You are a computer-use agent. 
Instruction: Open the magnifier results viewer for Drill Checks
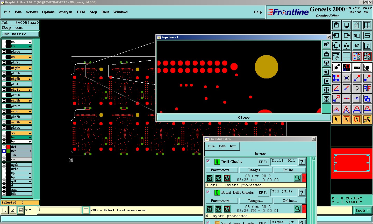tap(298, 178)
